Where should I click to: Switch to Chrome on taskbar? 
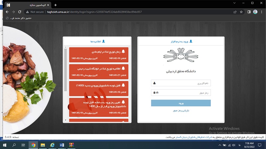(x=33, y=145)
